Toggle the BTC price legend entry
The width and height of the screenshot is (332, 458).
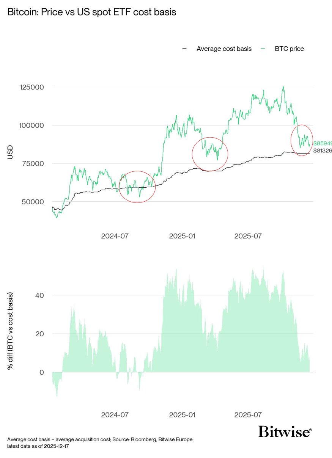tap(289, 49)
